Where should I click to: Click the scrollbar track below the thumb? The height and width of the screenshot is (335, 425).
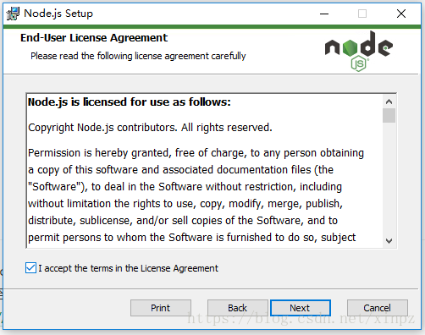(x=389, y=178)
